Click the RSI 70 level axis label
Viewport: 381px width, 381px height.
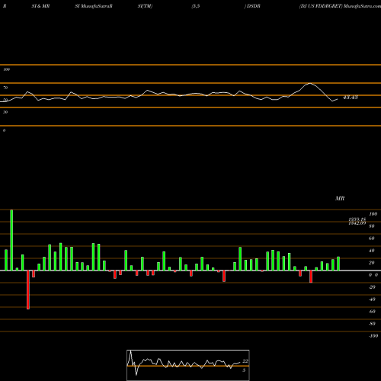click(x=5, y=88)
